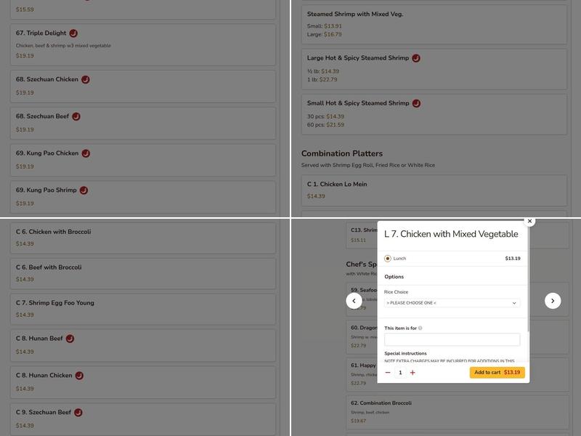Screen dimensions: 581x436
Task: Close the L 7. Chicken with Mixed Vegetable dialog
Action: 529,221
